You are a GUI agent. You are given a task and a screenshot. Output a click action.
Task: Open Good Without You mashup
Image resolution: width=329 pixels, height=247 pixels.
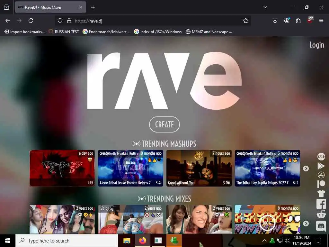tap(199, 168)
